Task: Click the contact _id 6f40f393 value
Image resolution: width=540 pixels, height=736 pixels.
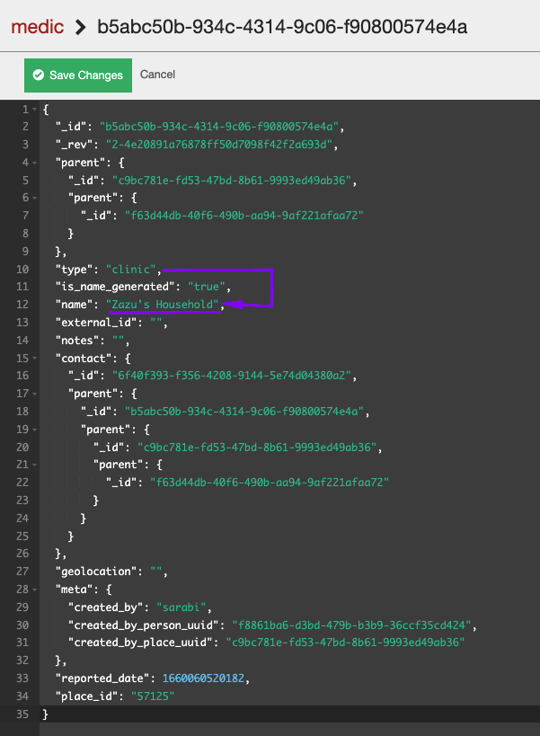Action: point(232,376)
